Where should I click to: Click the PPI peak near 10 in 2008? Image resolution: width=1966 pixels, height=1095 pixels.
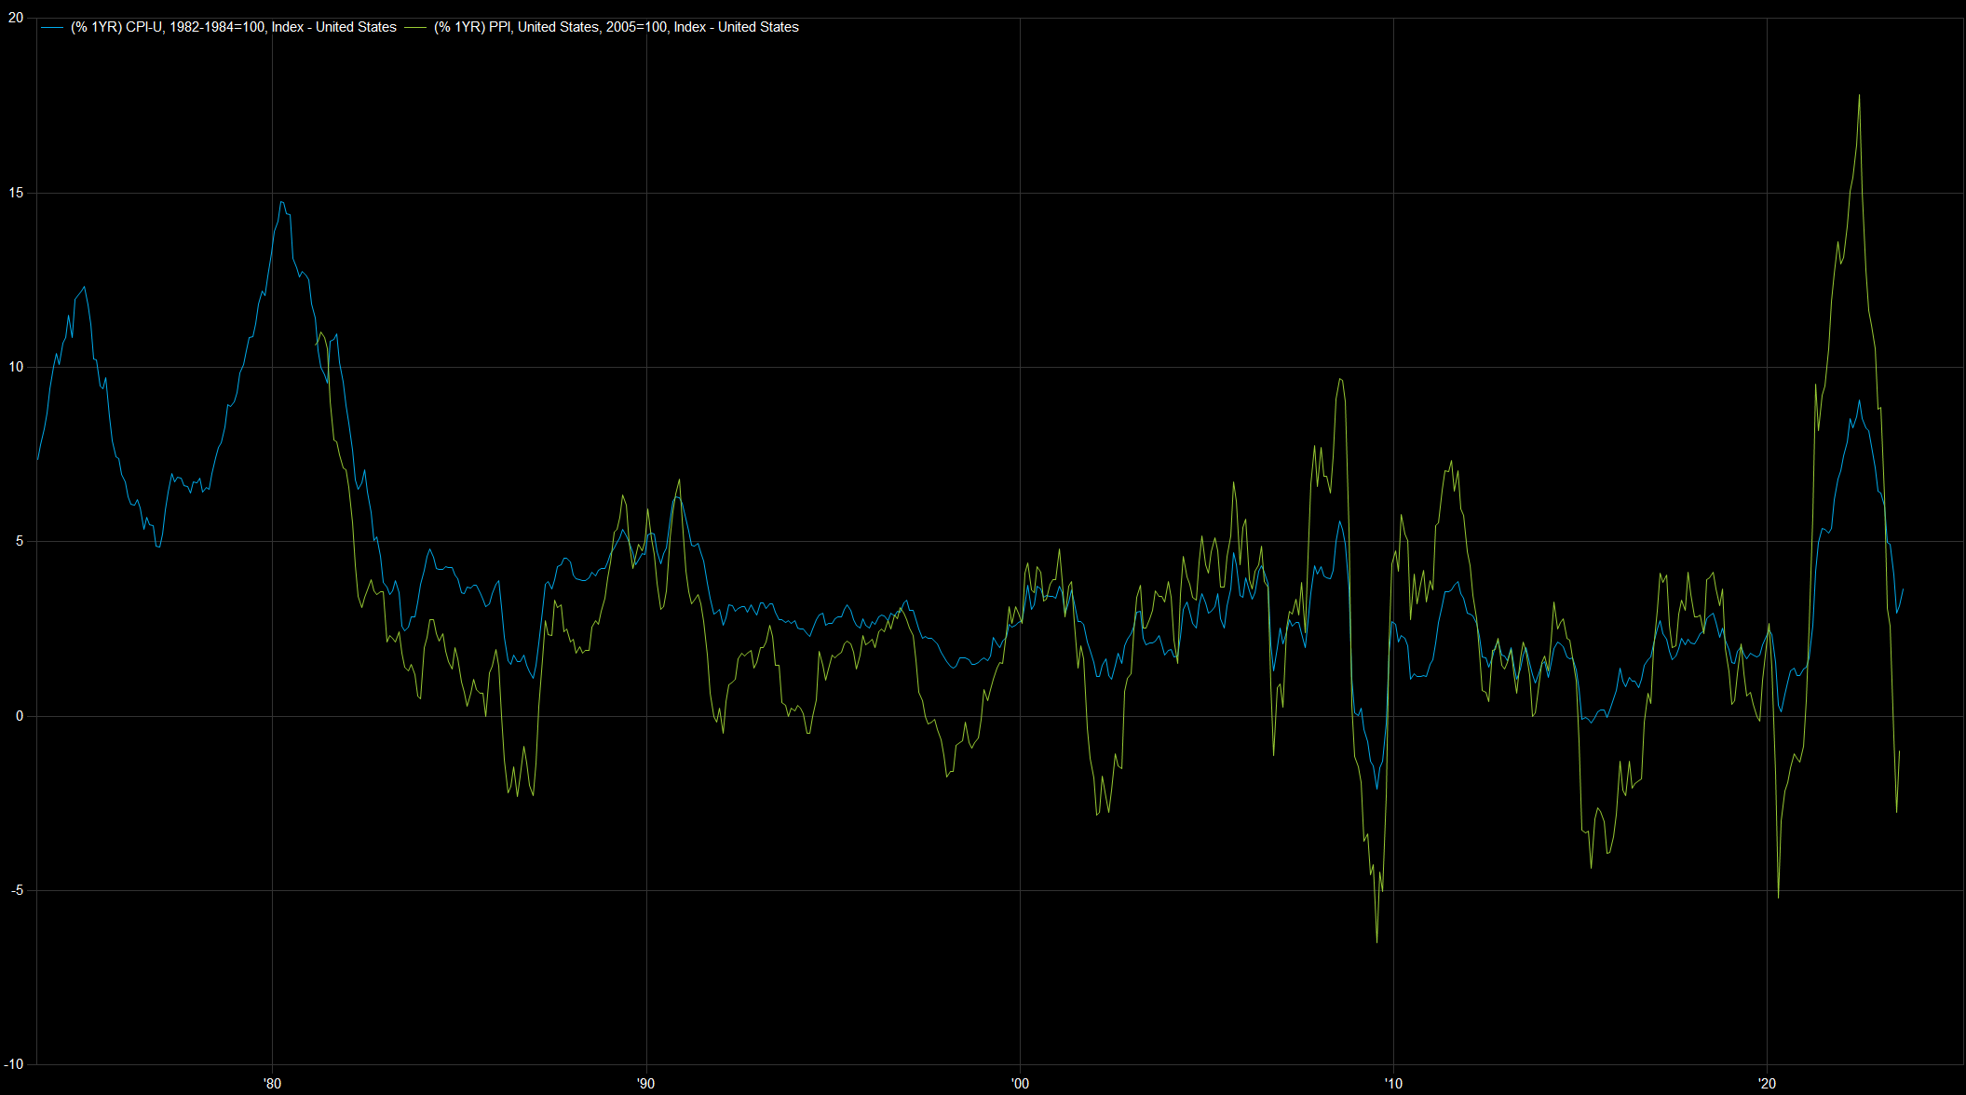(x=1339, y=379)
